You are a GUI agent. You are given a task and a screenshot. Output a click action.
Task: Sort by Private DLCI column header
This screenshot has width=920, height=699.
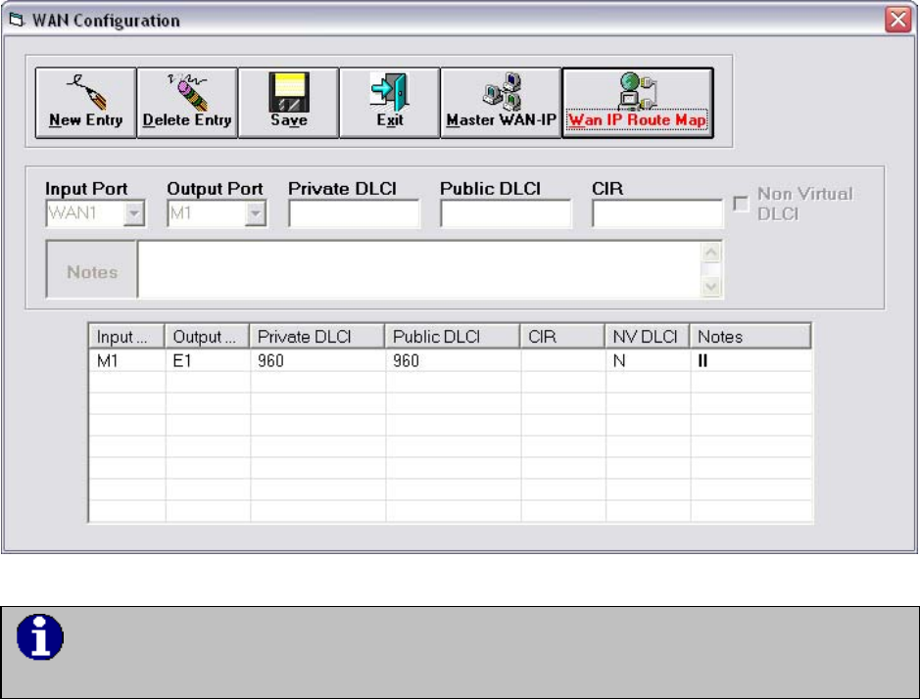317,337
